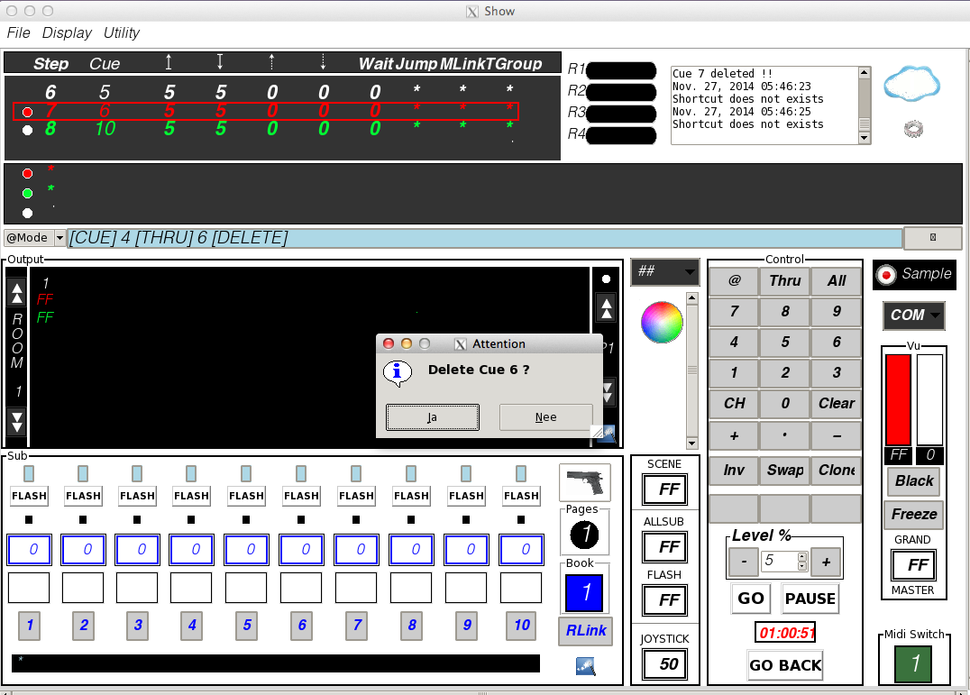Click the double up arrow beside ROOM
970x695 pixels.
(x=16, y=293)
